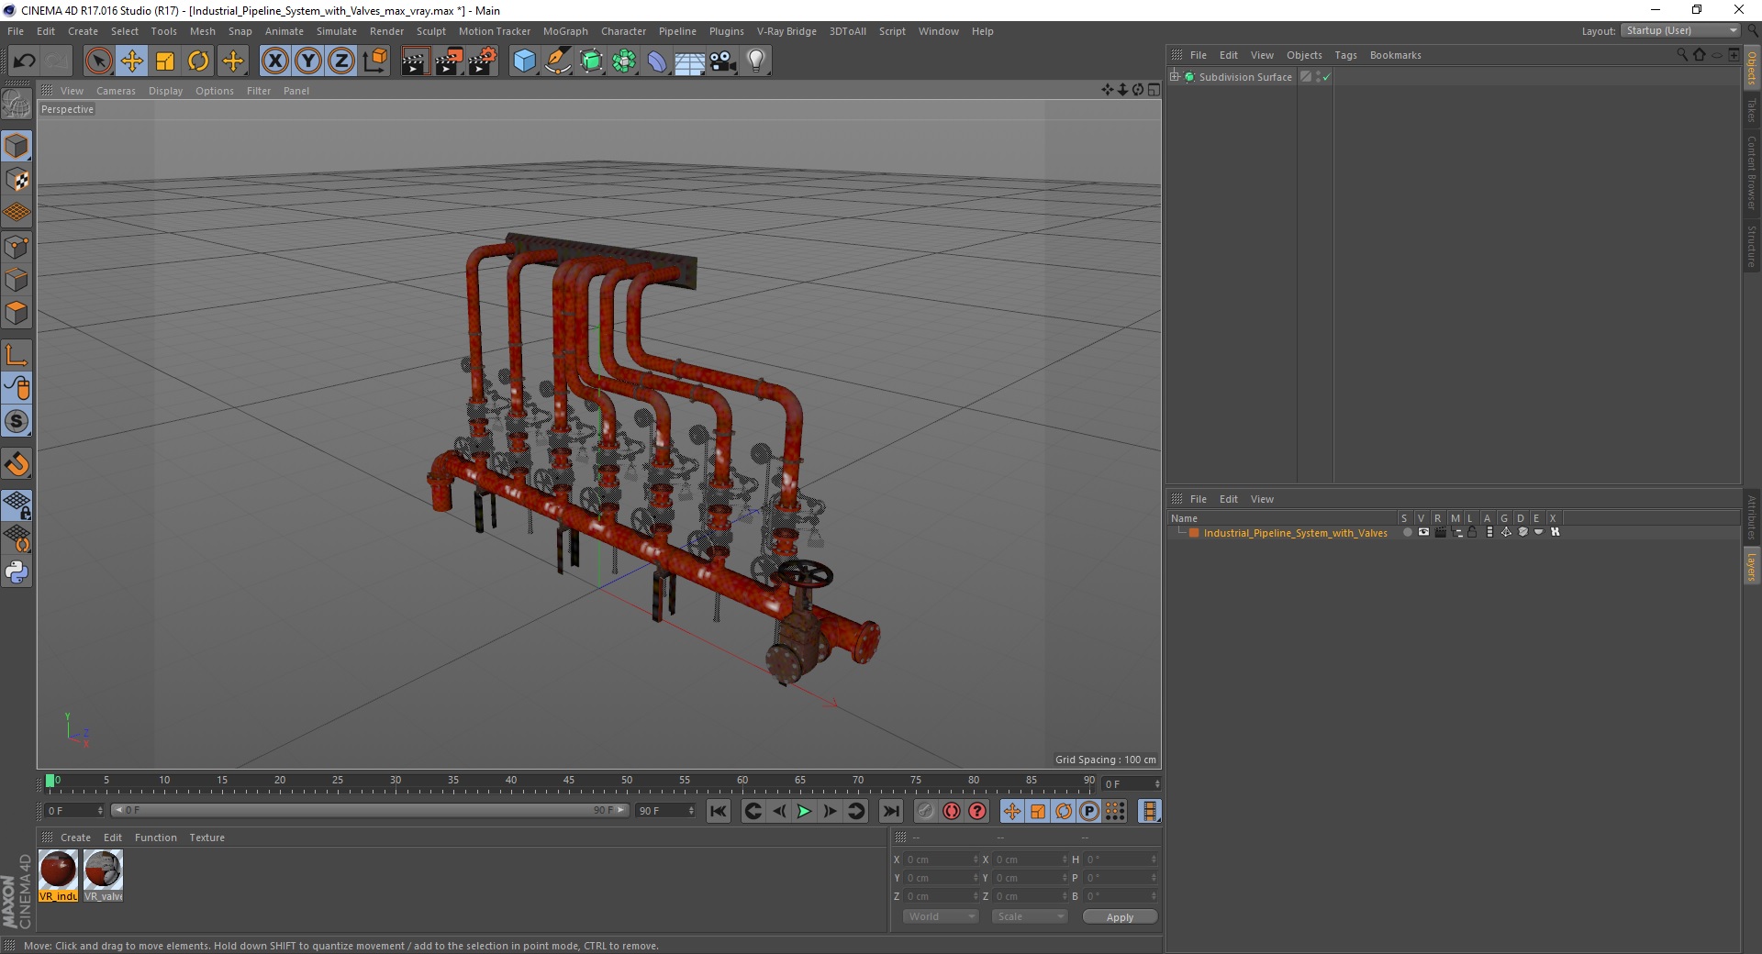The image size is (1762, 954).
Task: Click the Apply button
Action: pos(1120,917)
